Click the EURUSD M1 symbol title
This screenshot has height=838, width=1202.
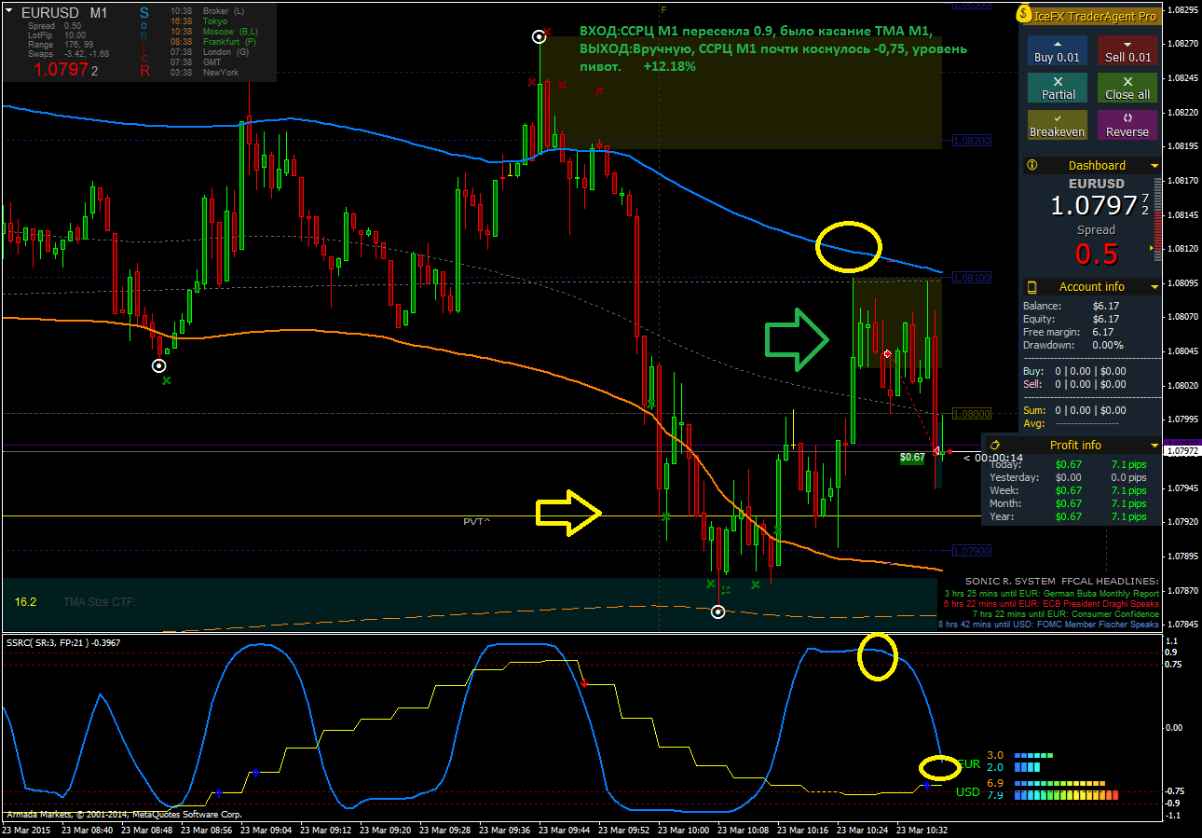click(64, 13)
